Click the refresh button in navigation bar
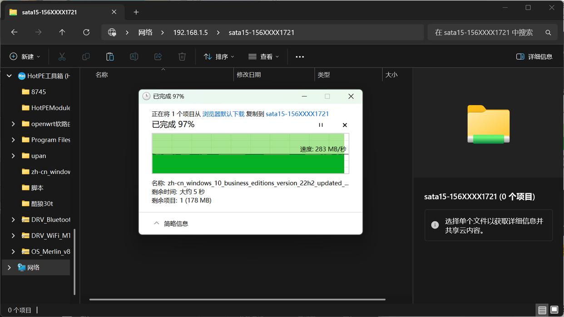Viewport: 564px width, 317px height. (86, 32)
